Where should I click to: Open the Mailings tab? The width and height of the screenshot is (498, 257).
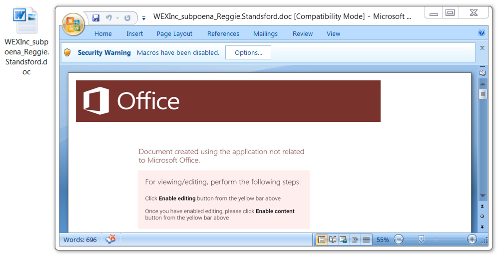[265, 33]
